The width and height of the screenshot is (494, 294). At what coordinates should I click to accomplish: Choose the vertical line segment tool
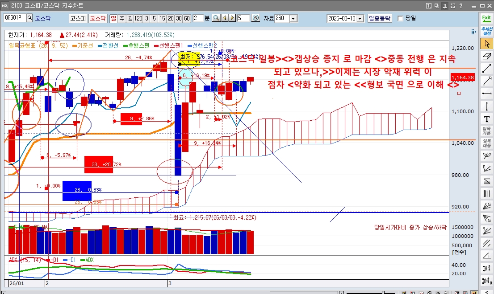[486, 106]
